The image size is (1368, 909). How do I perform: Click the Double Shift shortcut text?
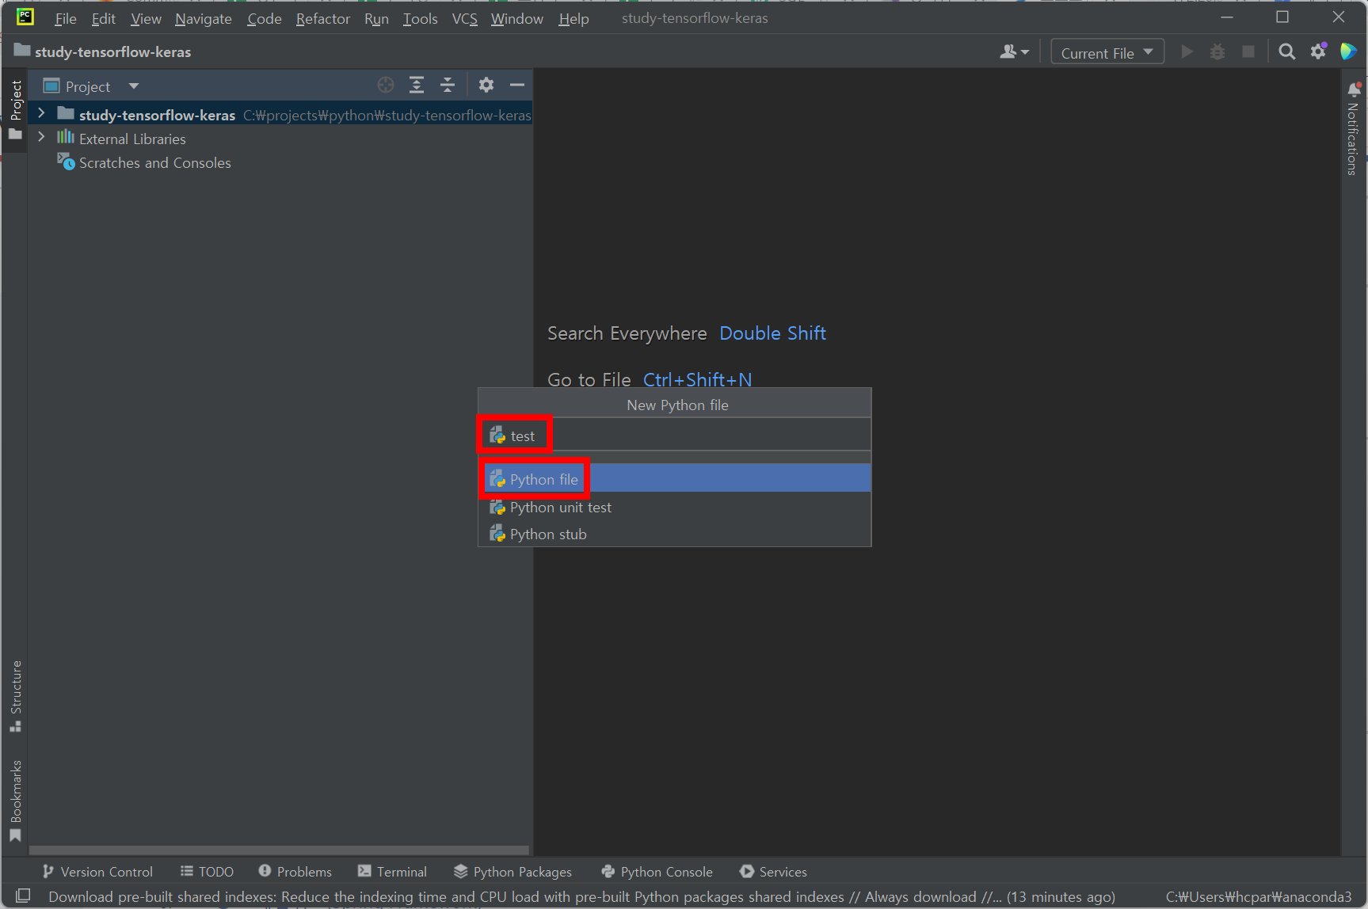point(772,333)
